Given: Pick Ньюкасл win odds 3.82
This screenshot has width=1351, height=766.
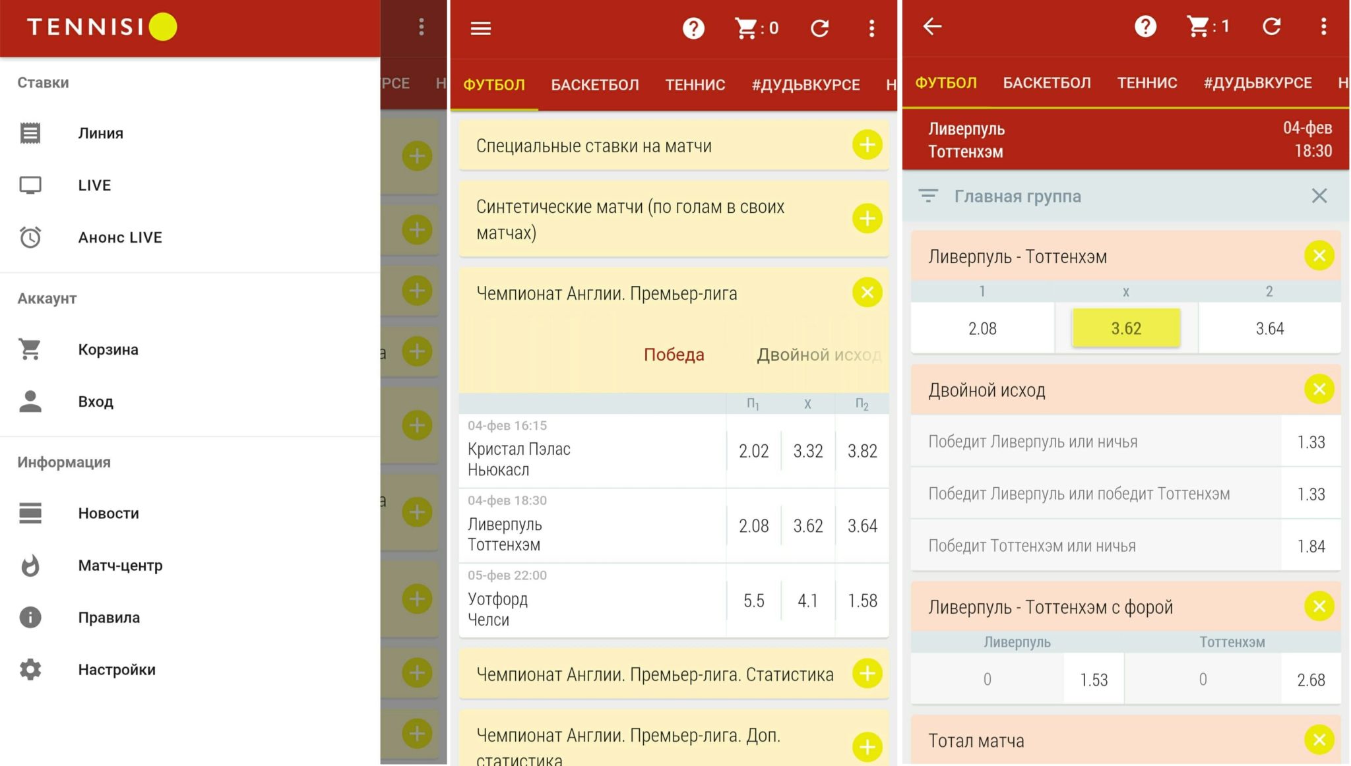Looking at the screenshot, I should coord(862,451).
